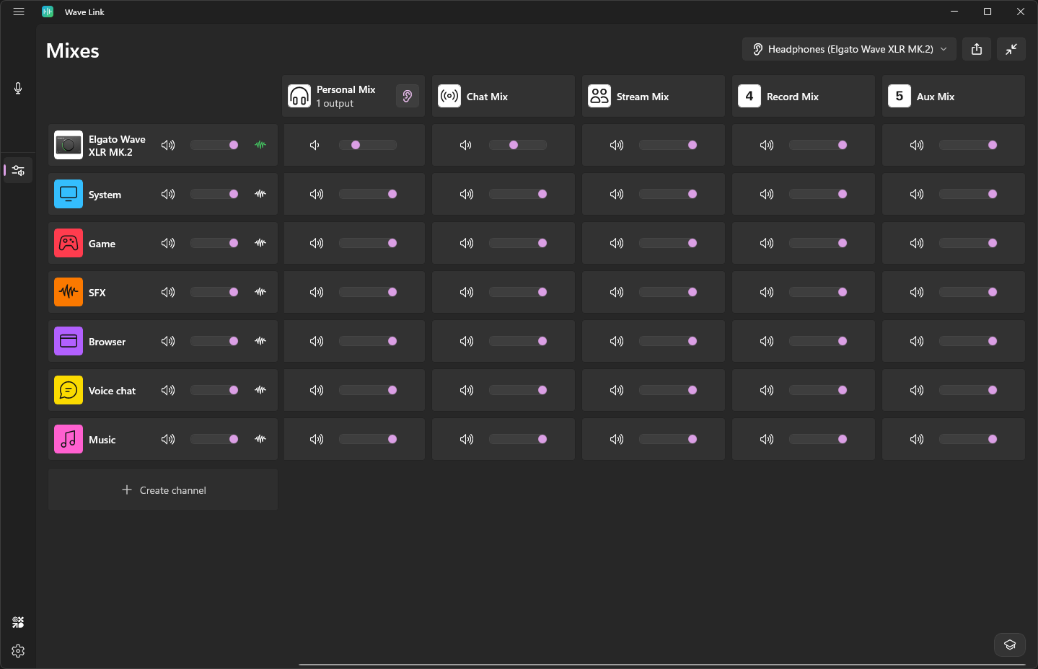Click the share/export icon button

tap(977, 49)
